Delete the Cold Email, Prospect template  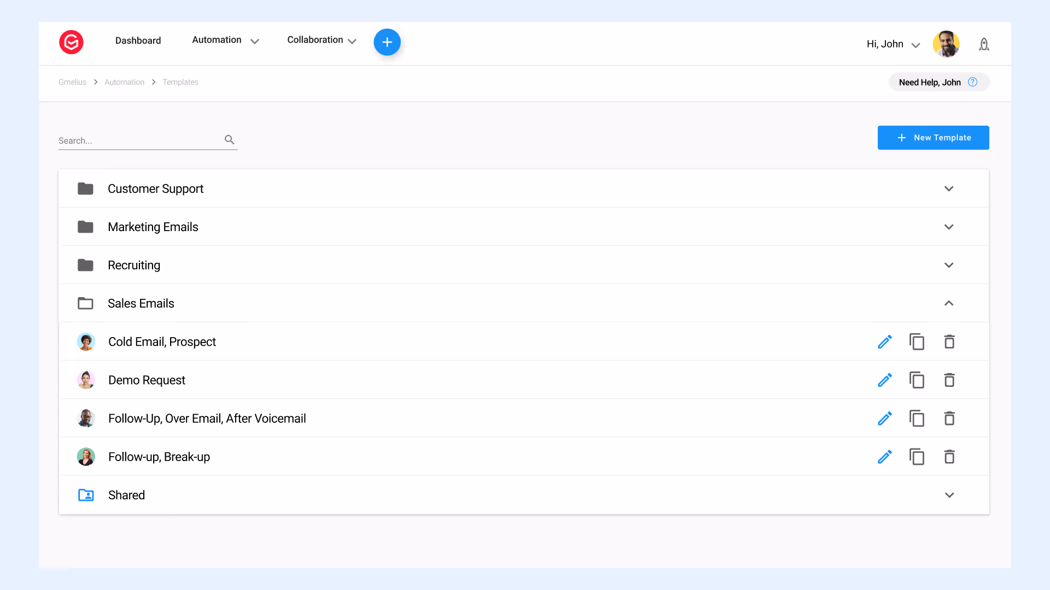coord(949,342)
